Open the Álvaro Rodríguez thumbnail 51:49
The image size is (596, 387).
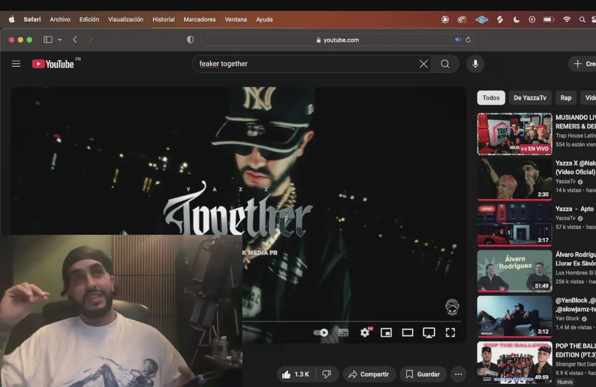pyautogui.click(x=515, y=271)
